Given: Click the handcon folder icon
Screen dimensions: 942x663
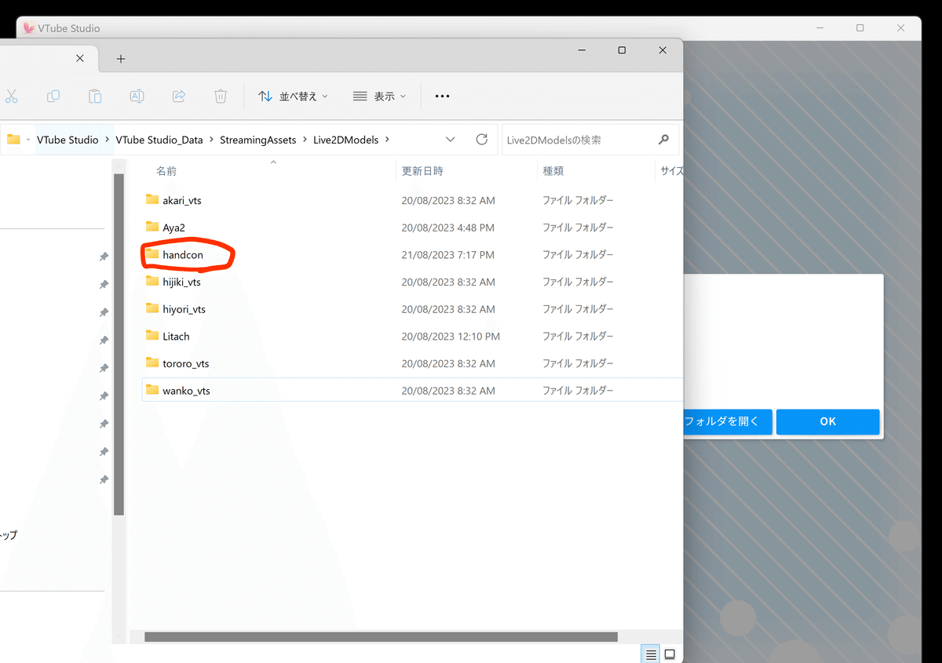Looking at the screenshot, I should pyautogui.click(x=152, y=254).
